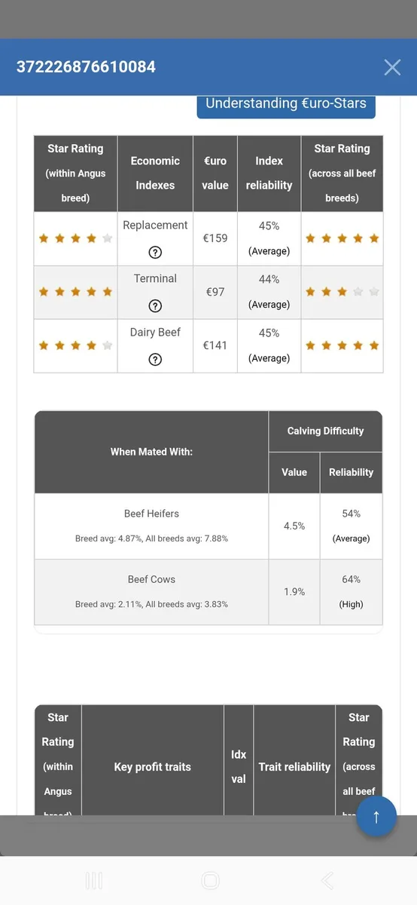Tap the Android back navigation icon
The width and height of the screenshot is (417, 905).
327,880
